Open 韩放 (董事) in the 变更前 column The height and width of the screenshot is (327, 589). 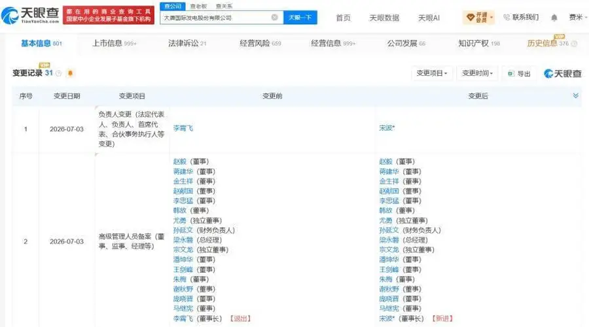click(179, 211)
